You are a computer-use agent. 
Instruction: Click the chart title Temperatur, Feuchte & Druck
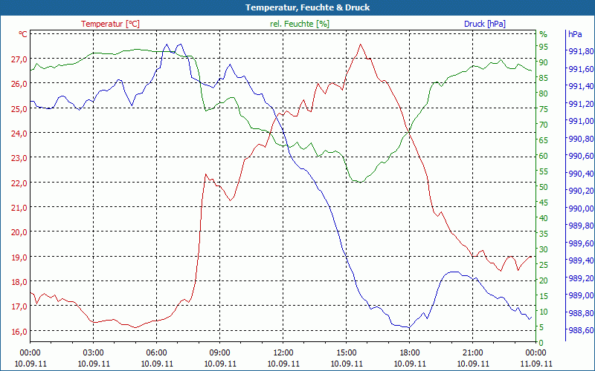pyautogui.click(x=307, y=7)
